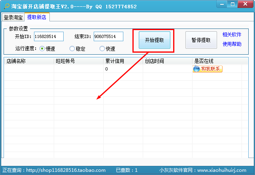This screenshot has width=255, height=175.
Task: Switch to the 登录淘宝 tab
Action: pyautogui.click(x=13, y=17)
